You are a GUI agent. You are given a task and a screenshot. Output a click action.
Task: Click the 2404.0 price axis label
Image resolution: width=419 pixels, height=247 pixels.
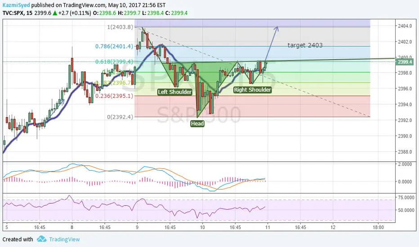click(x=405, y=26)
